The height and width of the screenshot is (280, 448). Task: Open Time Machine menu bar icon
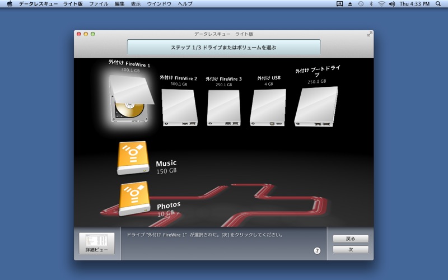[361, 4]
